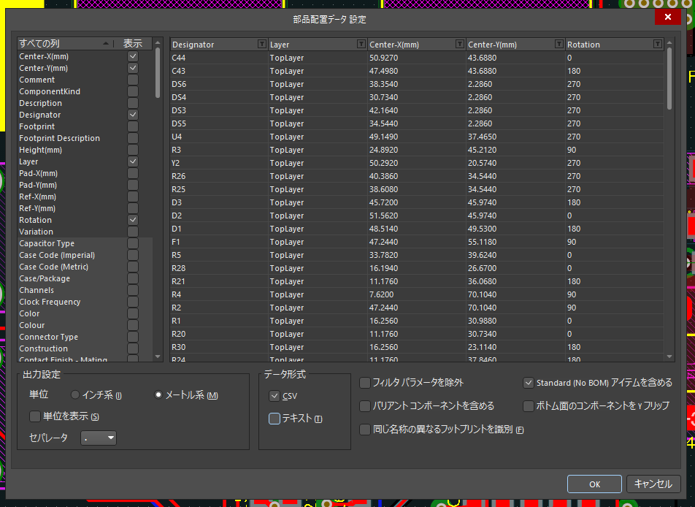
Task: Enable ボトム面のコンポーネントを Y フリップ checkbox
Action: 529,406
